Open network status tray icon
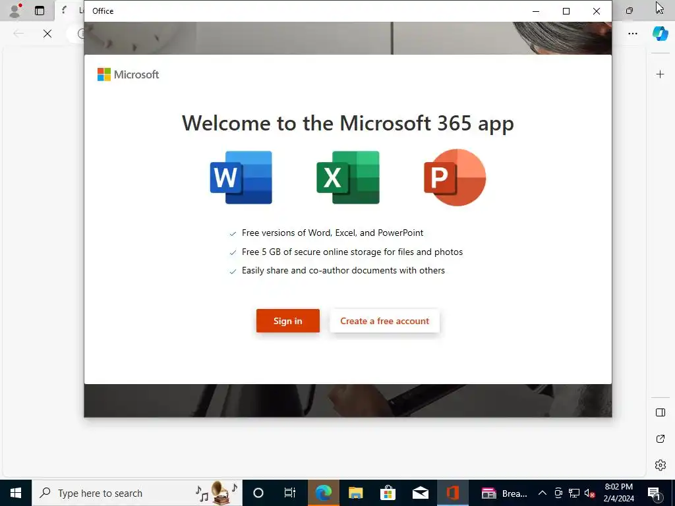This screenshot has height=506, width=675. point(574,493)
